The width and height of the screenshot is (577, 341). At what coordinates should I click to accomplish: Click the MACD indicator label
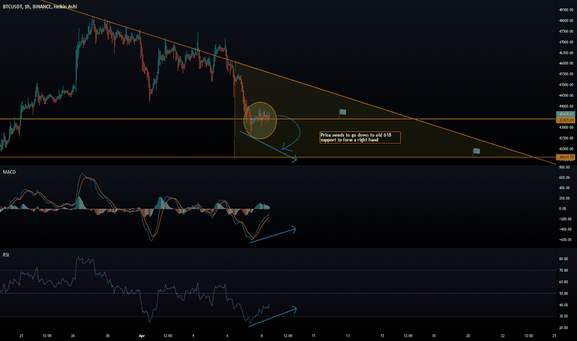point(9,172)
